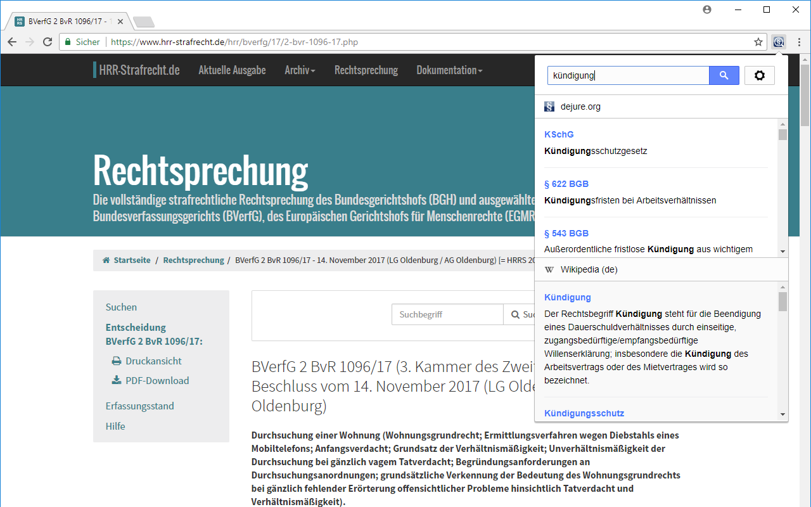Bookmark page with the star icon
This screenshot has height=507, width=811.
[758, 42]
